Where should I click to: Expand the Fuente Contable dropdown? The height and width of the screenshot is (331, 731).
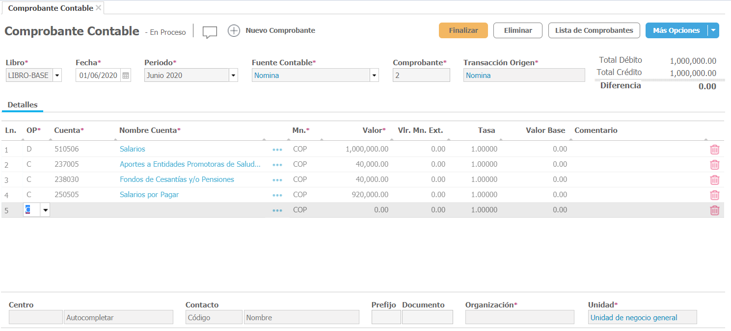point(374,76)
